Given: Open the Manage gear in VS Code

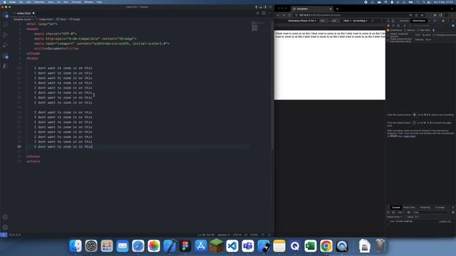Looking at the screenshot, I should tap(5, 228).
